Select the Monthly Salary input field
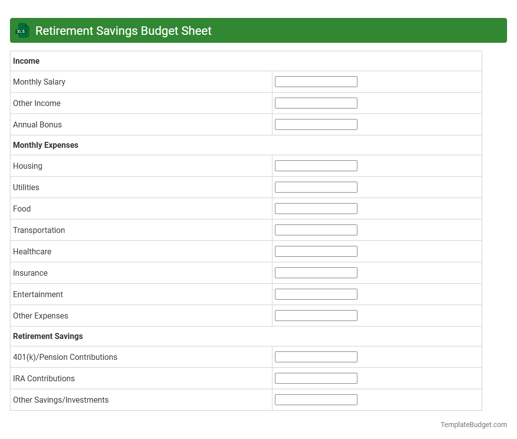The height and width of the screenshot is (439, 517). point(316,81)
